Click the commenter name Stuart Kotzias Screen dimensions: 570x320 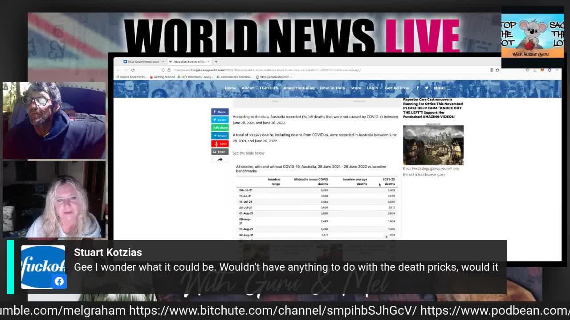[108, 252]
